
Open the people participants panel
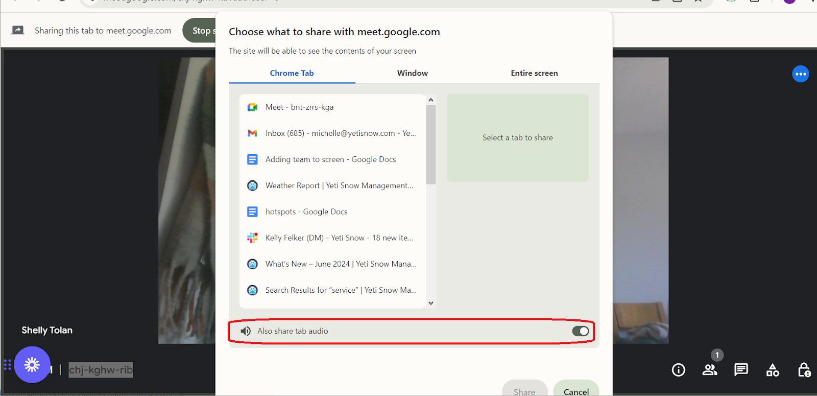pos(710,370)
